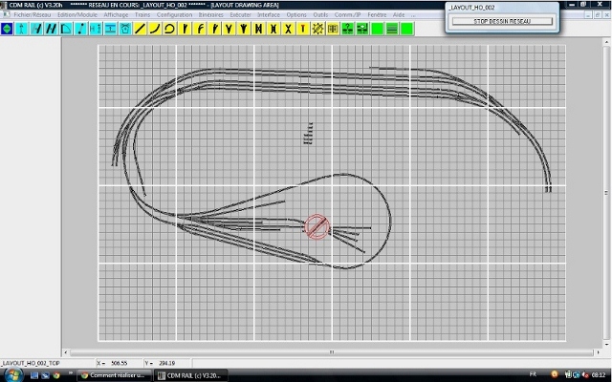This screenshot has width=612, height=382.
Task: Click the green horizontal lines icon
Action: [x=392, y=29]
